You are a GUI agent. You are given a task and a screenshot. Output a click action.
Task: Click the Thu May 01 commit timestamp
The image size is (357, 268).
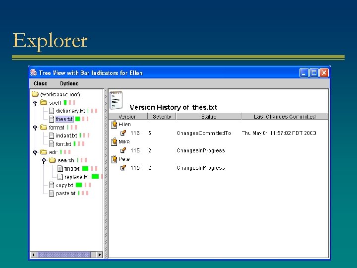[279, 133]
